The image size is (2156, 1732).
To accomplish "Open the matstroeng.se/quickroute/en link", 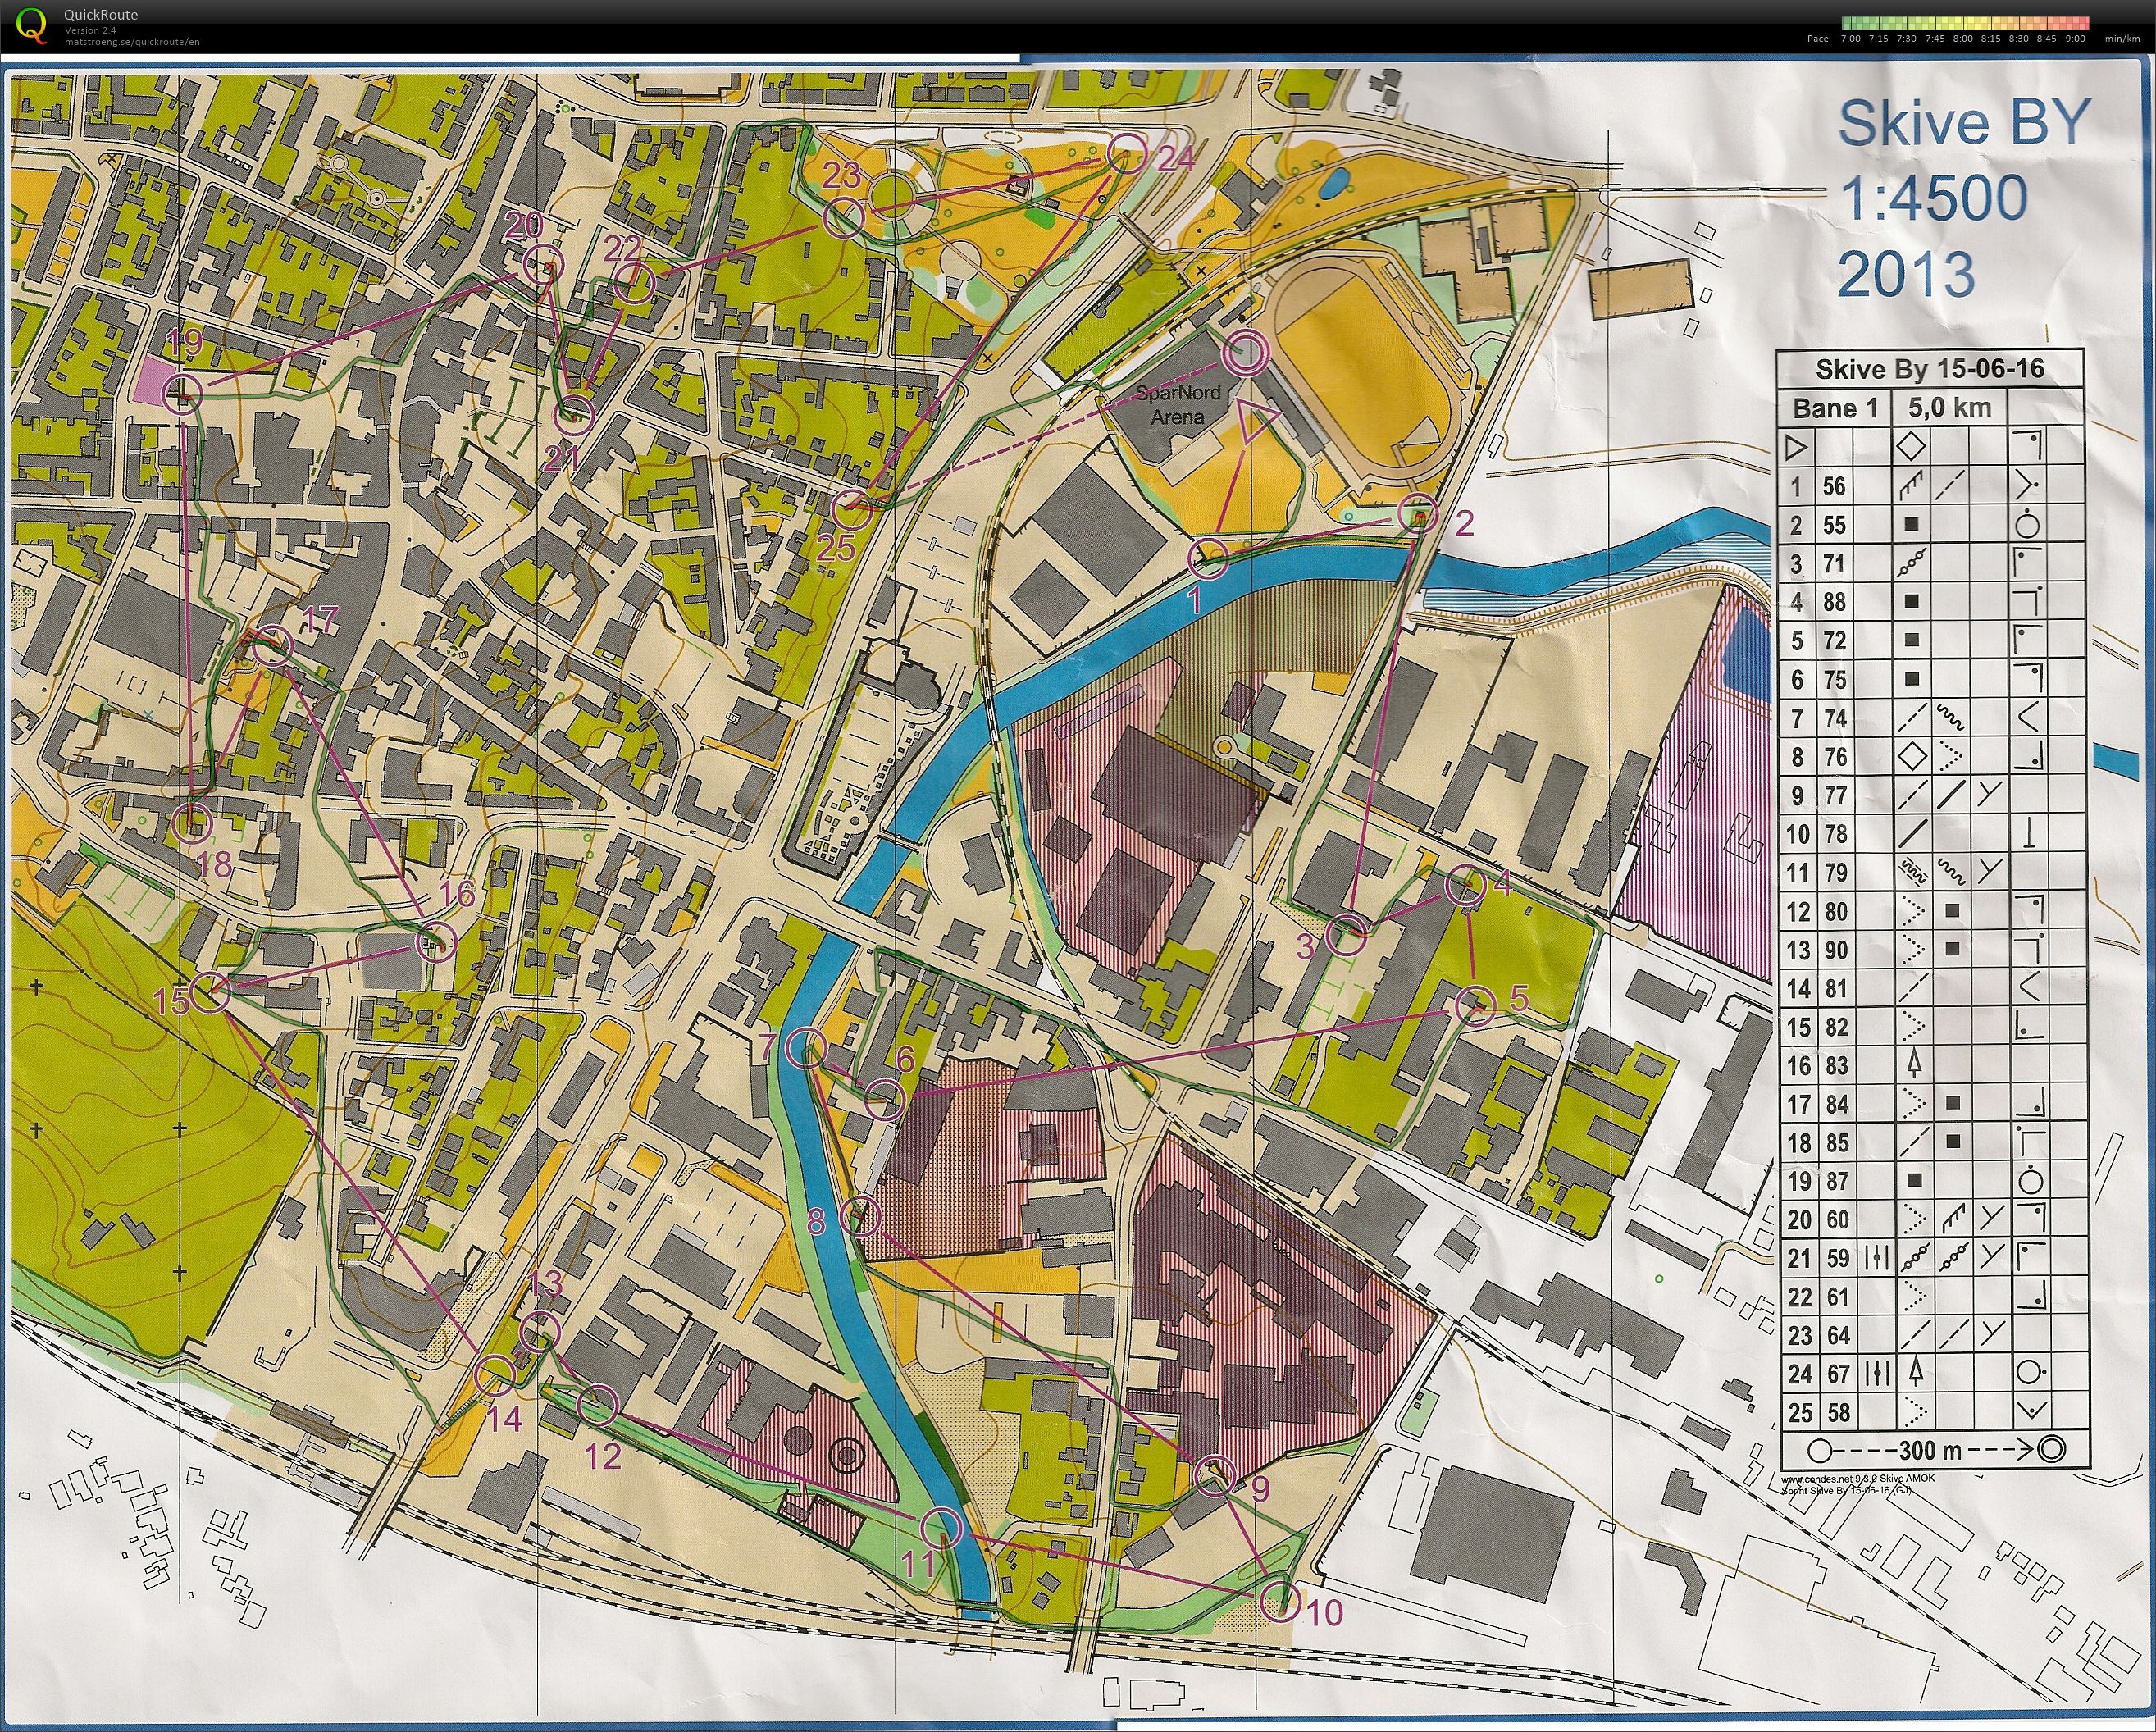I will [x=132, y=42].
